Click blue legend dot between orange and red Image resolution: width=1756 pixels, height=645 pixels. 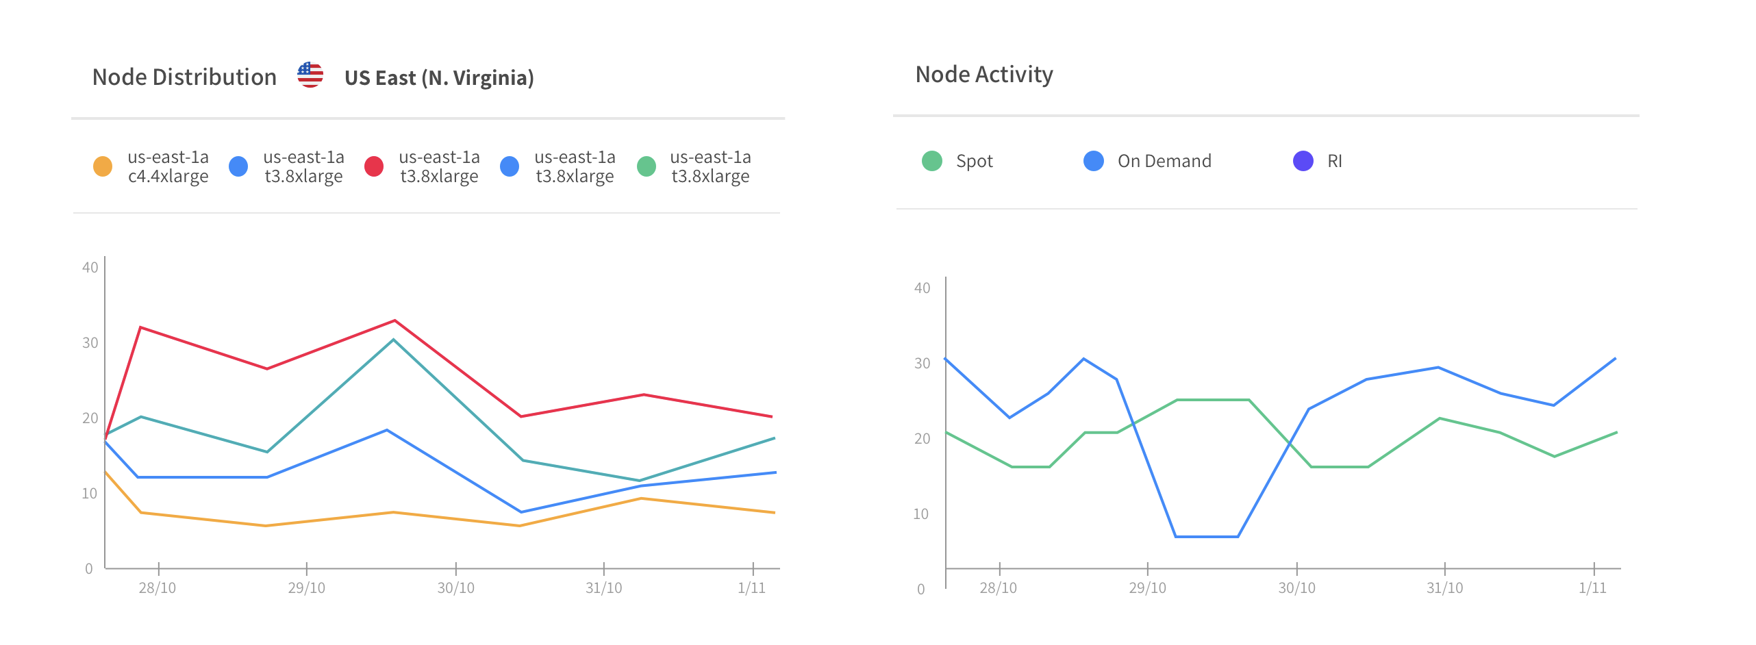pyautogui.click(x=238, y=166)
